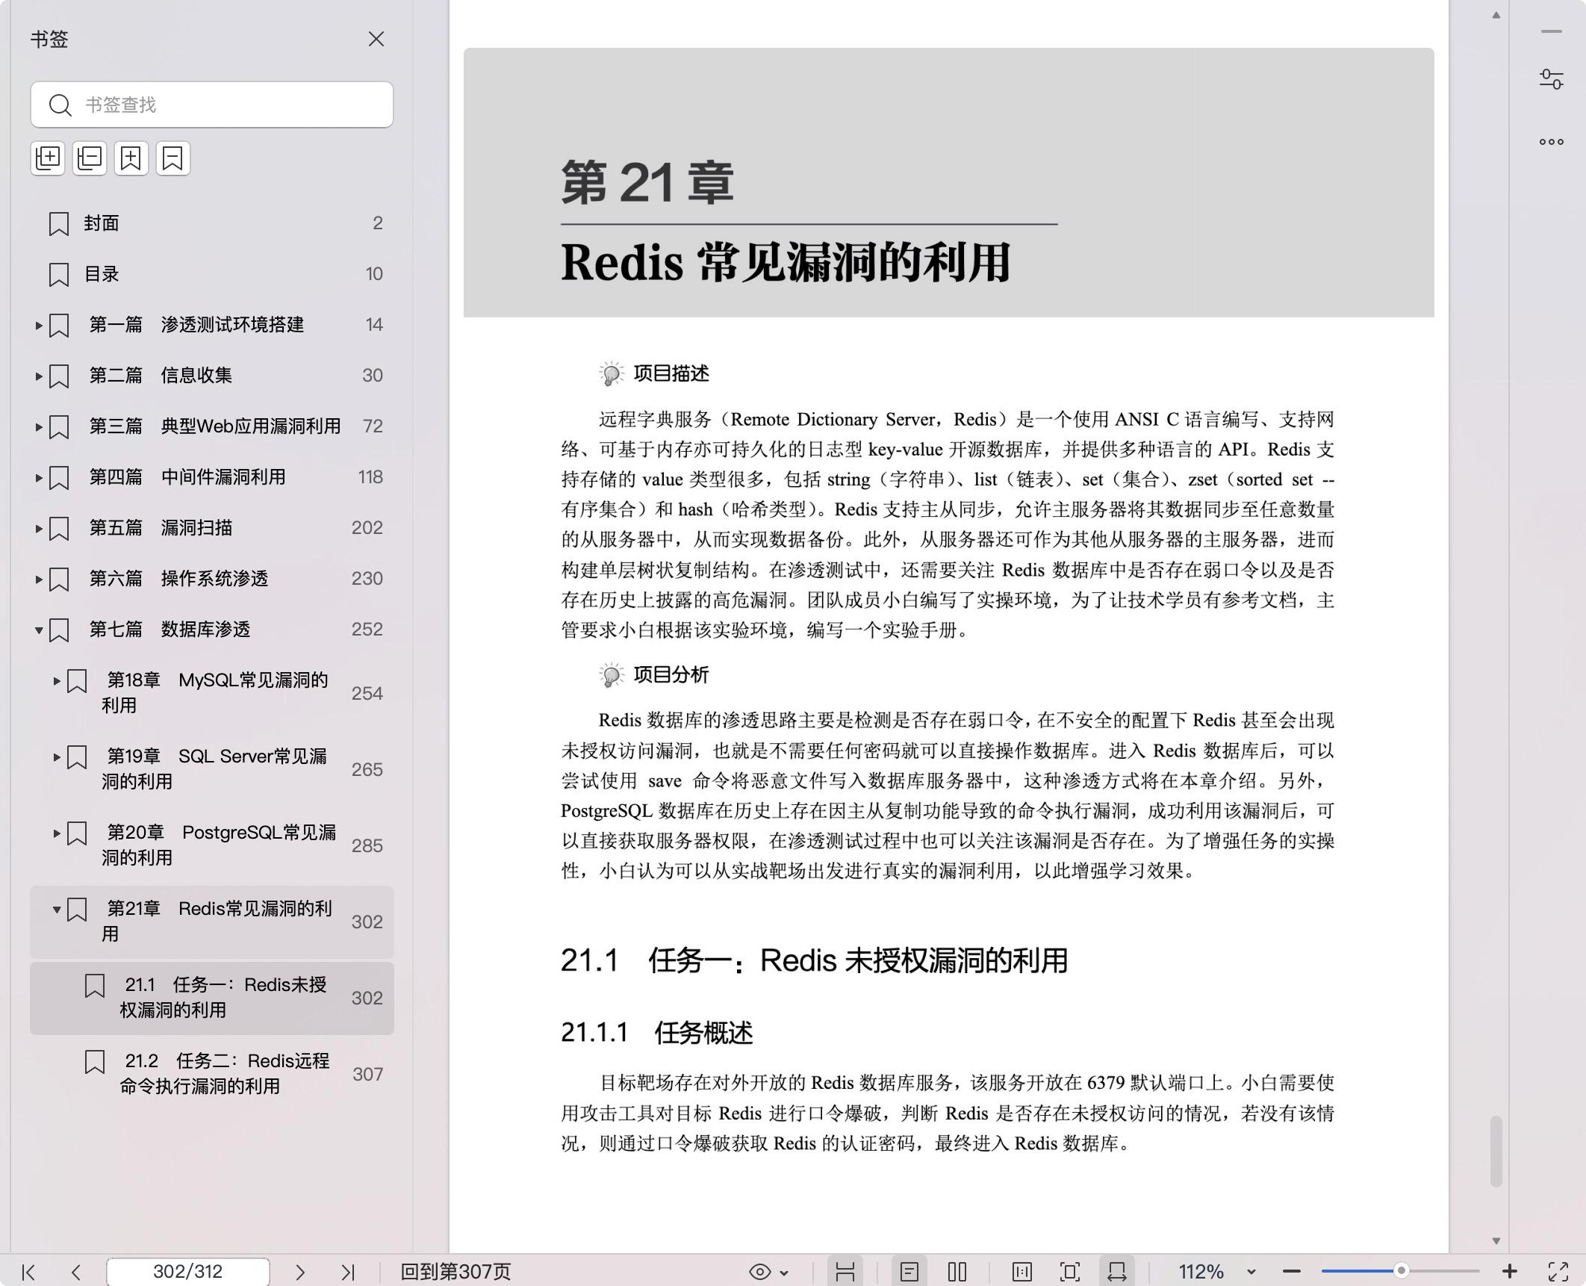Click page number 307 of 21.2
This screenshot has width=1586, height=1286.
coord(367,1074)
